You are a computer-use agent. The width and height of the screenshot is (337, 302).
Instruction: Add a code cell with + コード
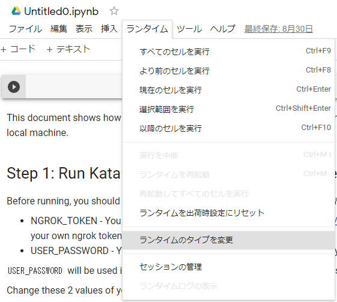coord(18,49)
